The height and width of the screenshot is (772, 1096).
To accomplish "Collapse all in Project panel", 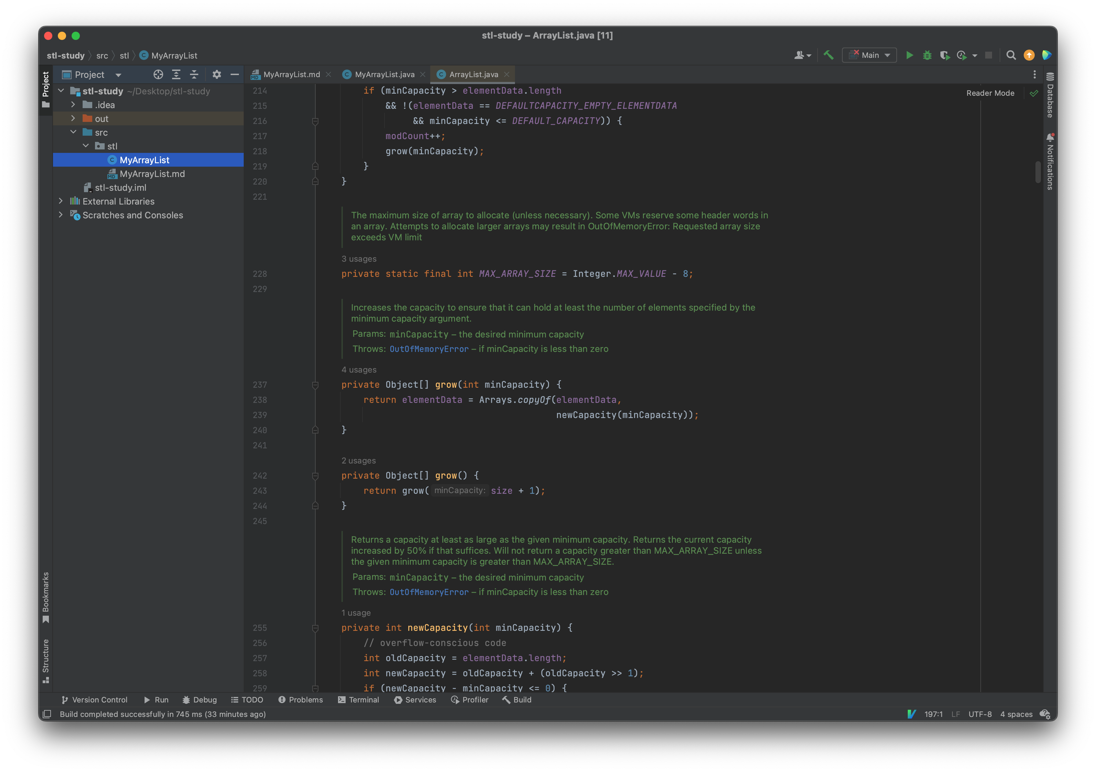I will coord(194,74).
